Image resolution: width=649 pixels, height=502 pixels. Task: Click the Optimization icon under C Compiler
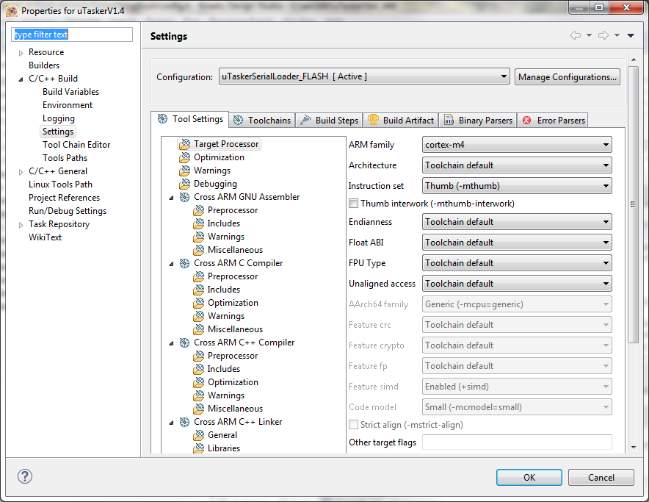[199, 303]
